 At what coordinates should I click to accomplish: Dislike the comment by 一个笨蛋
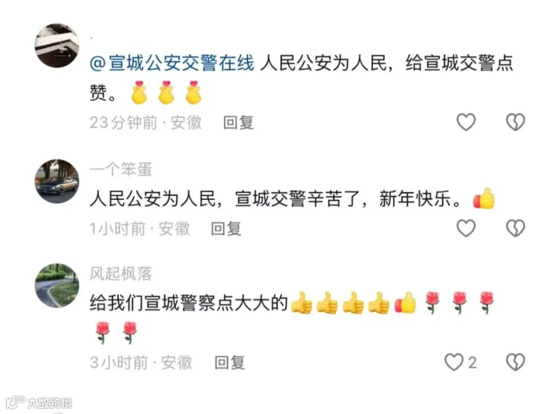[515, 228]
